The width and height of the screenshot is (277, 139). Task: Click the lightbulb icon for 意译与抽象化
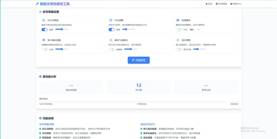(111, 40)
